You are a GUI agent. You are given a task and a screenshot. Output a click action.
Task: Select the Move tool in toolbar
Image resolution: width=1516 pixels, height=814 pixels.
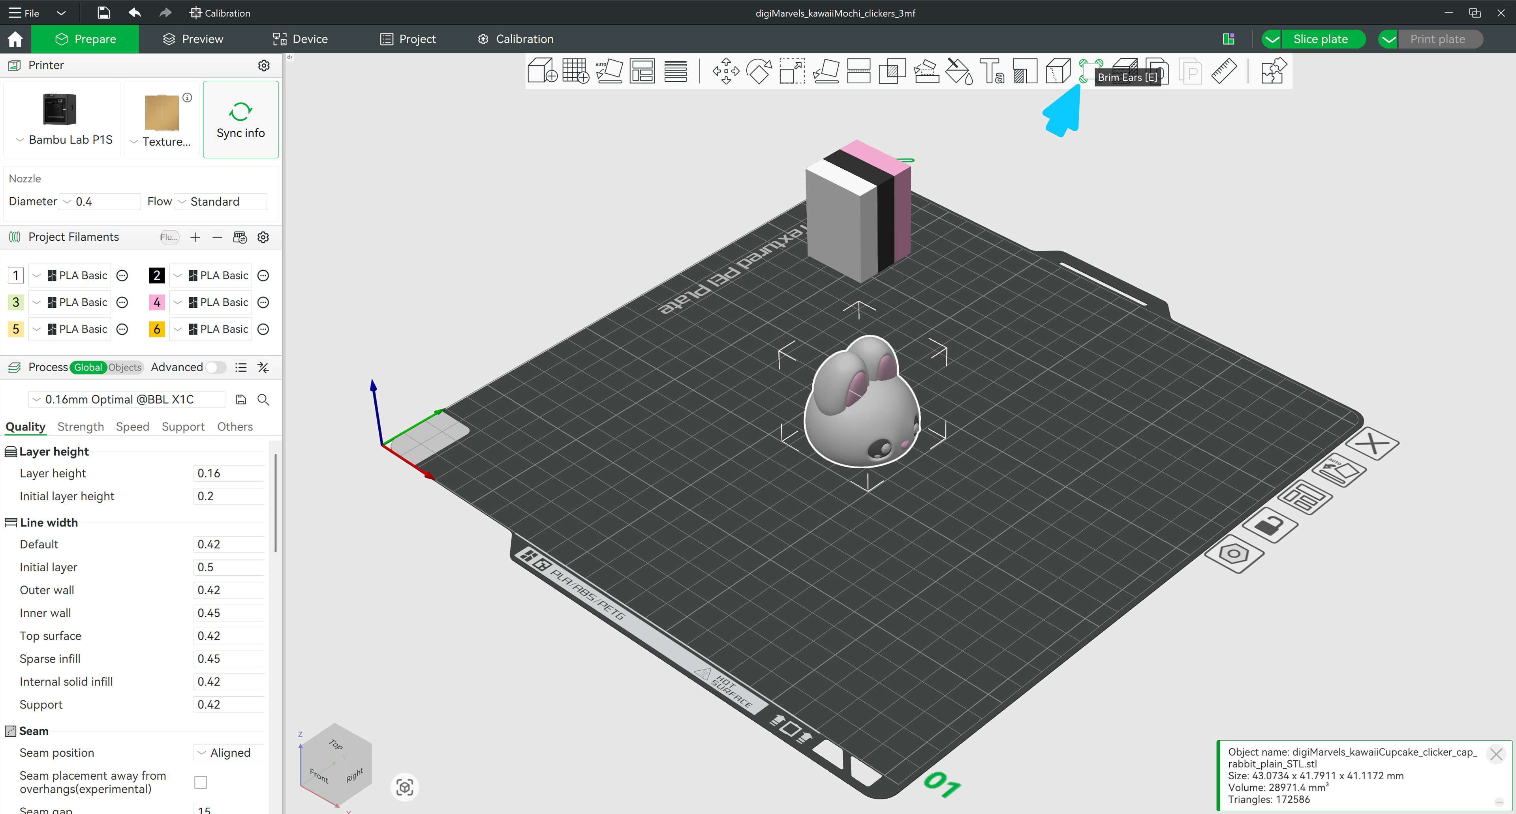[x=726, y=71]
